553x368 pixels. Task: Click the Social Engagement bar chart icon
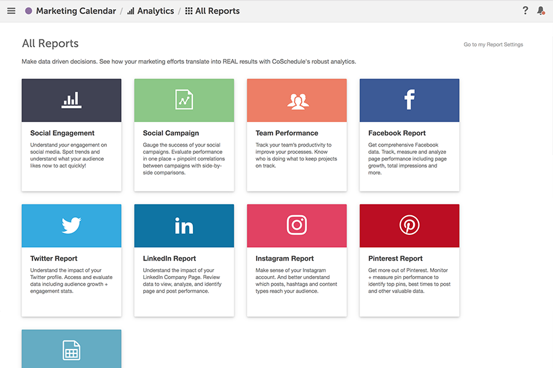[72, 100]
